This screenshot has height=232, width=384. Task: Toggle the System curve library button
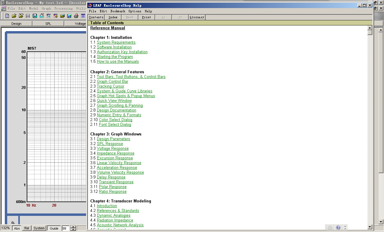pyautogui.click(x=39, y=228)
